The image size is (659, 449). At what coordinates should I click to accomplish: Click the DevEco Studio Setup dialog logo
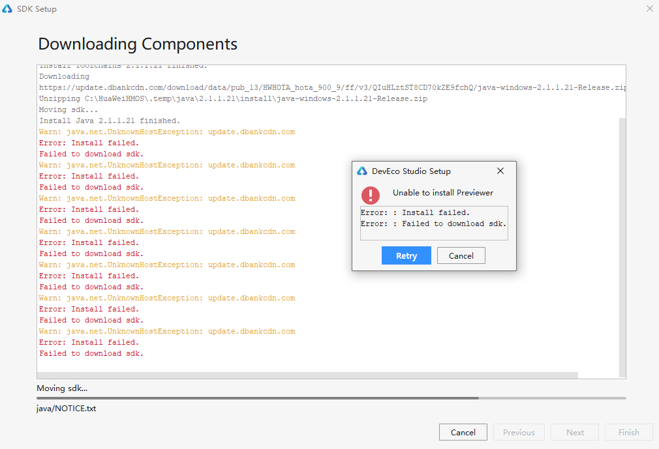(362, 171)
